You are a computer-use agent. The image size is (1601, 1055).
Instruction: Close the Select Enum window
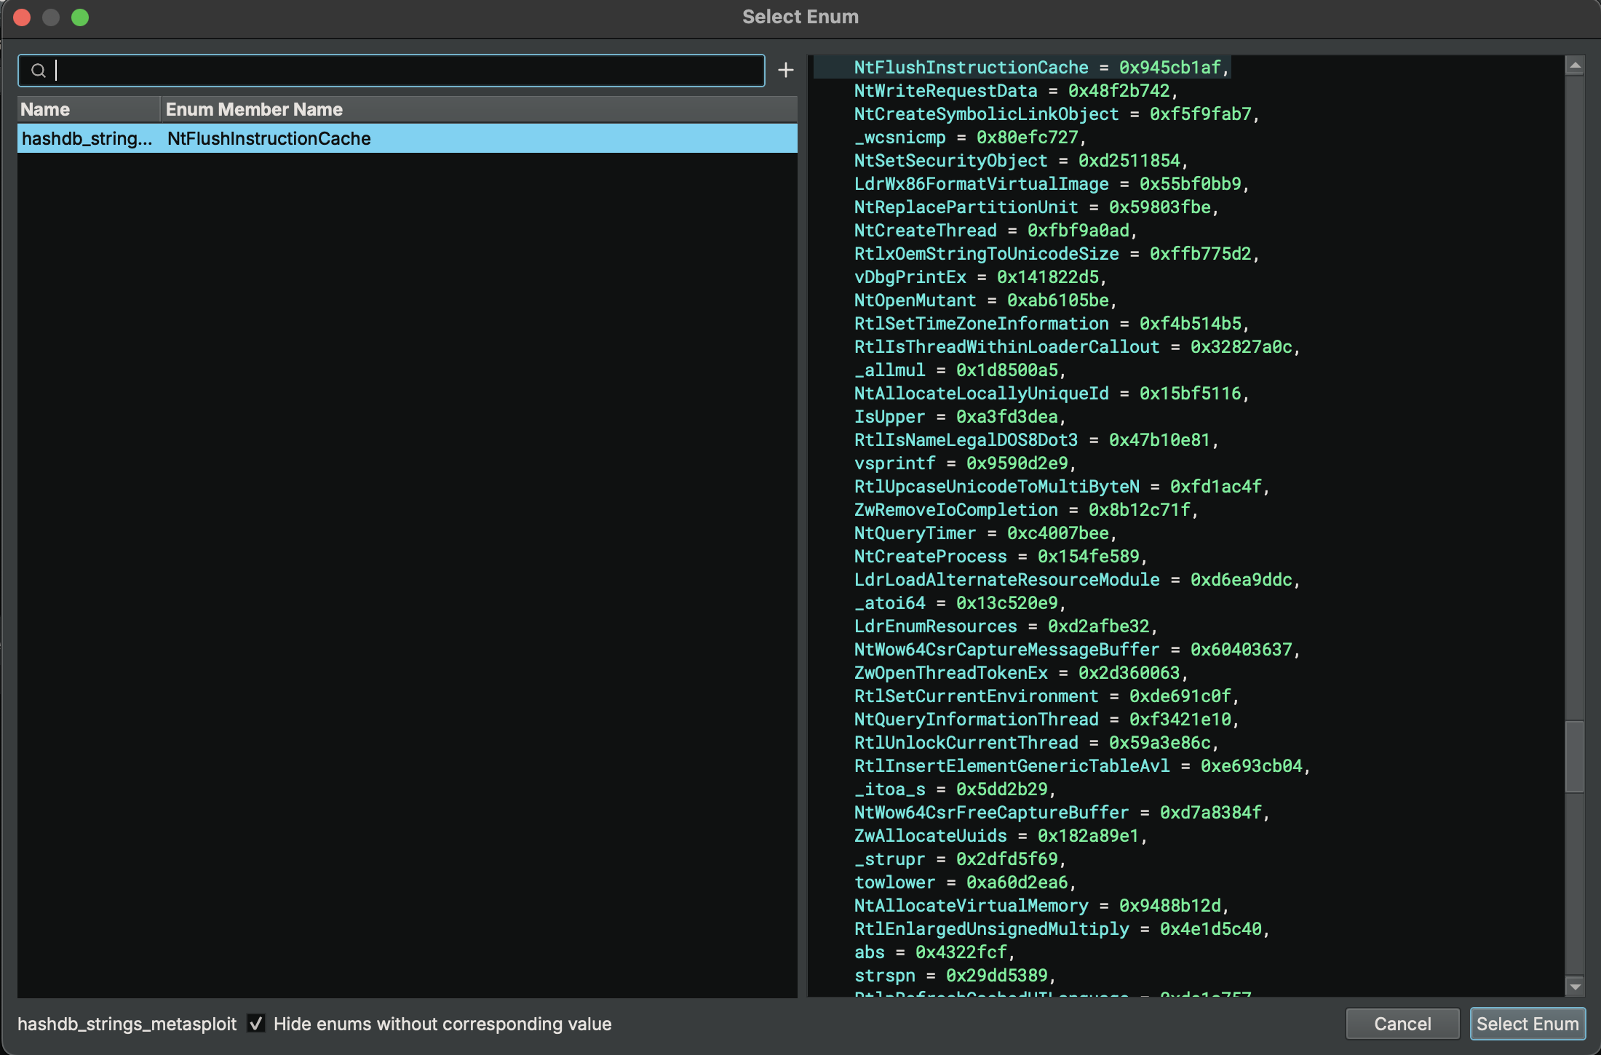coord(22,17)
